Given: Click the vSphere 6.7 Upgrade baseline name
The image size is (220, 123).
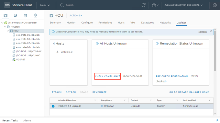Looking at the screenshot, I should 70,106.
